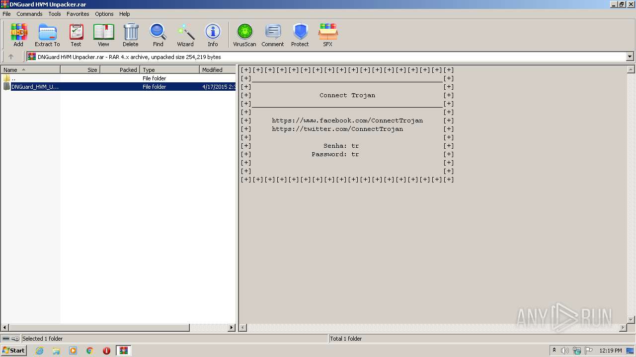Run VirusScan on the archive
Viewport: 636px width, 357px height.
[x=244, y=35]
